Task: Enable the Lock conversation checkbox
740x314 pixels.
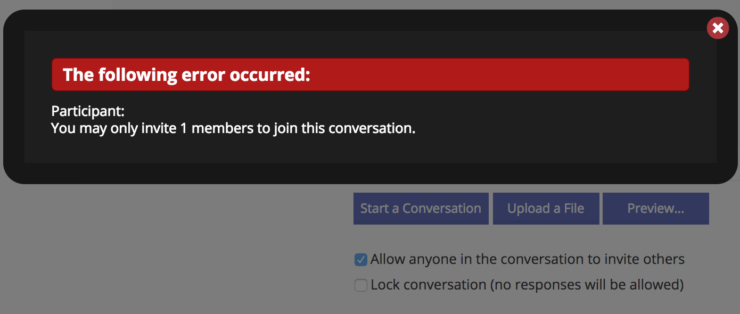Action: (361, 285)
